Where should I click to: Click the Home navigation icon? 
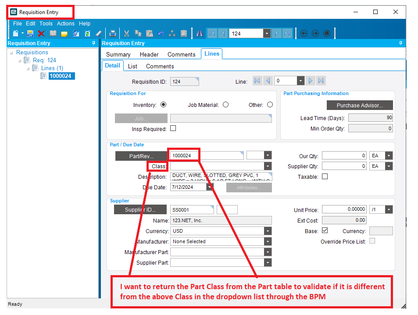click(x=327, y=33)
